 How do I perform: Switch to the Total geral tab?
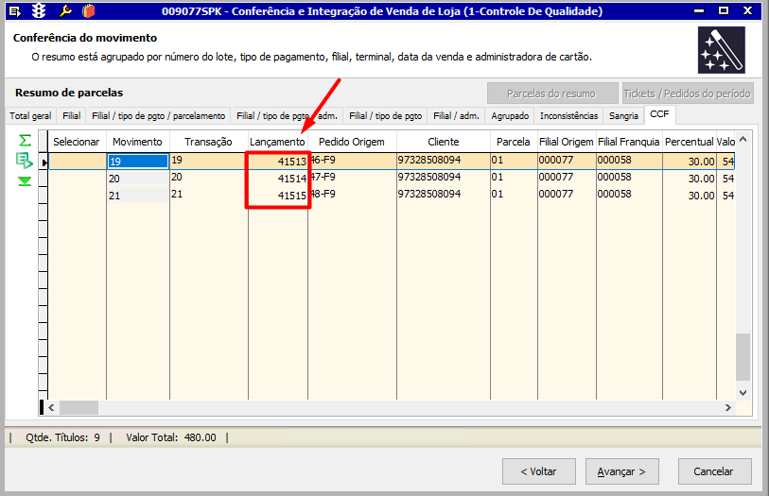(x=30, y=116)
